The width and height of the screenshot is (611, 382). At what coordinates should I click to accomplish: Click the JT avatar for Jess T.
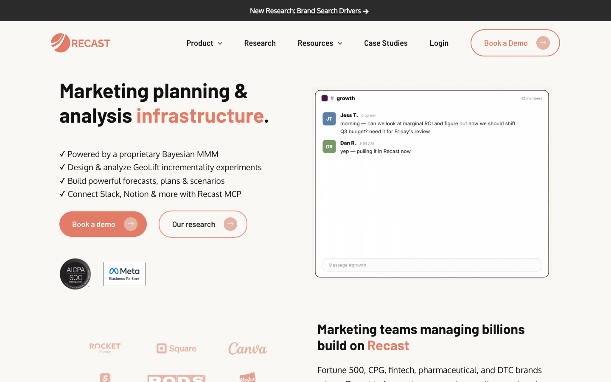[329, 119]
